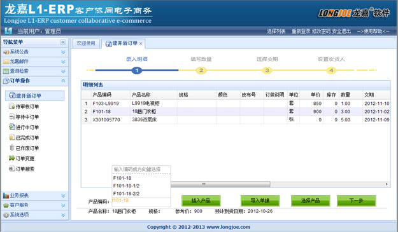Viewport: 398px width, 232px height.
Task: Open 等待中订单 in the sidebar
Action: tap(27, 117)
